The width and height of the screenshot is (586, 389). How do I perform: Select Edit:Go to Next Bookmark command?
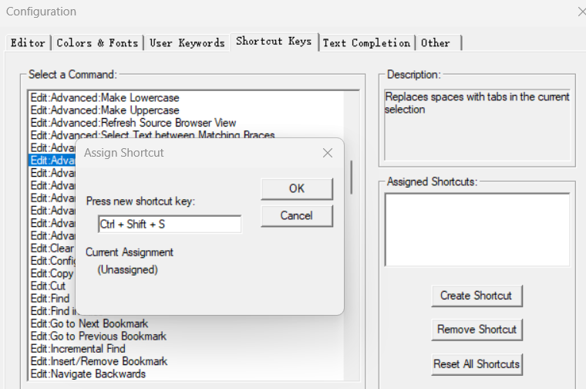coord(89,323)
